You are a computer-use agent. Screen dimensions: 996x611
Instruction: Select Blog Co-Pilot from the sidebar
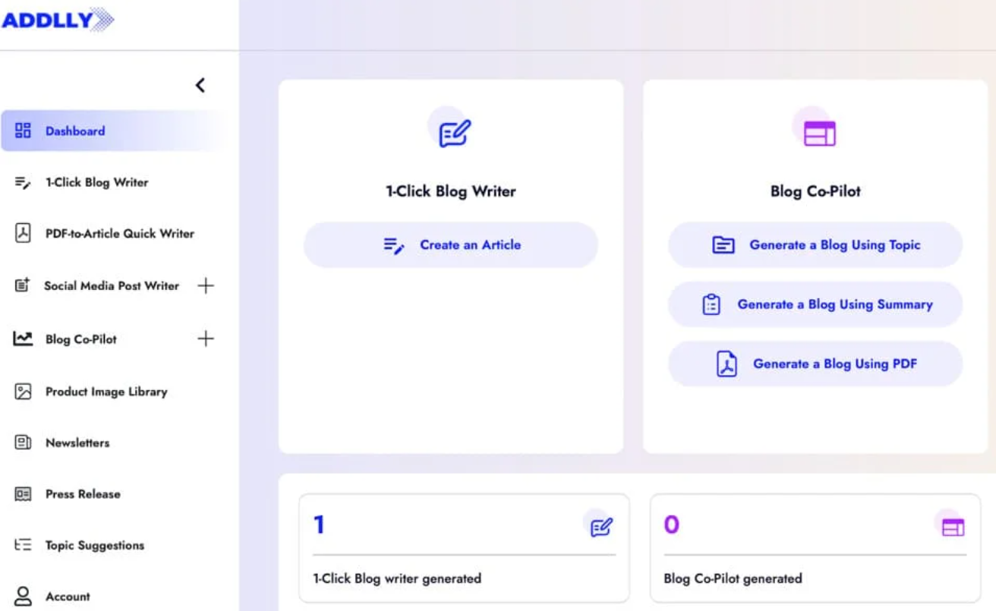click(80, 339)
